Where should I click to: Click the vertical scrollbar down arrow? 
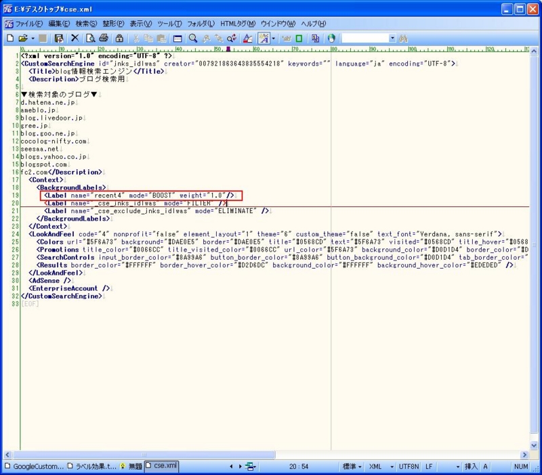coord(534,446)
